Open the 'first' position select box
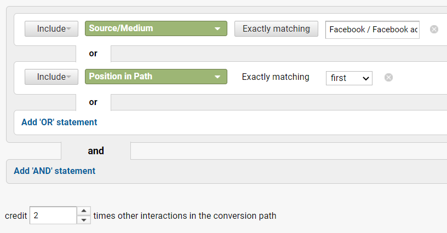 (348, 78)
